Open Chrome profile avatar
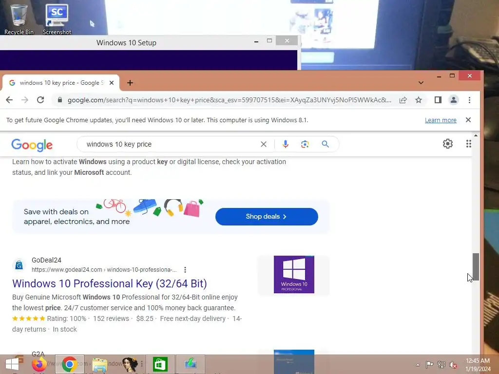The image size is (499, 374). pyautogui.click(x=454, y=100)
